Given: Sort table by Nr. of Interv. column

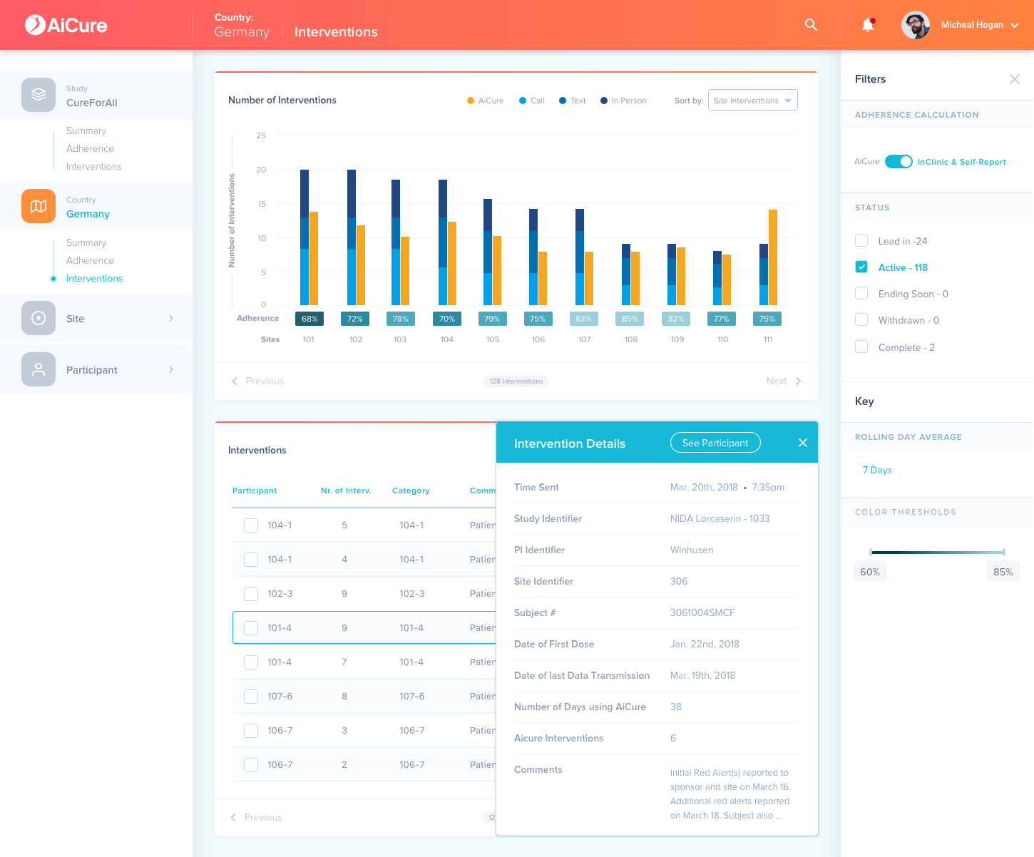Looking at the screenshot, I should [346, 491].
